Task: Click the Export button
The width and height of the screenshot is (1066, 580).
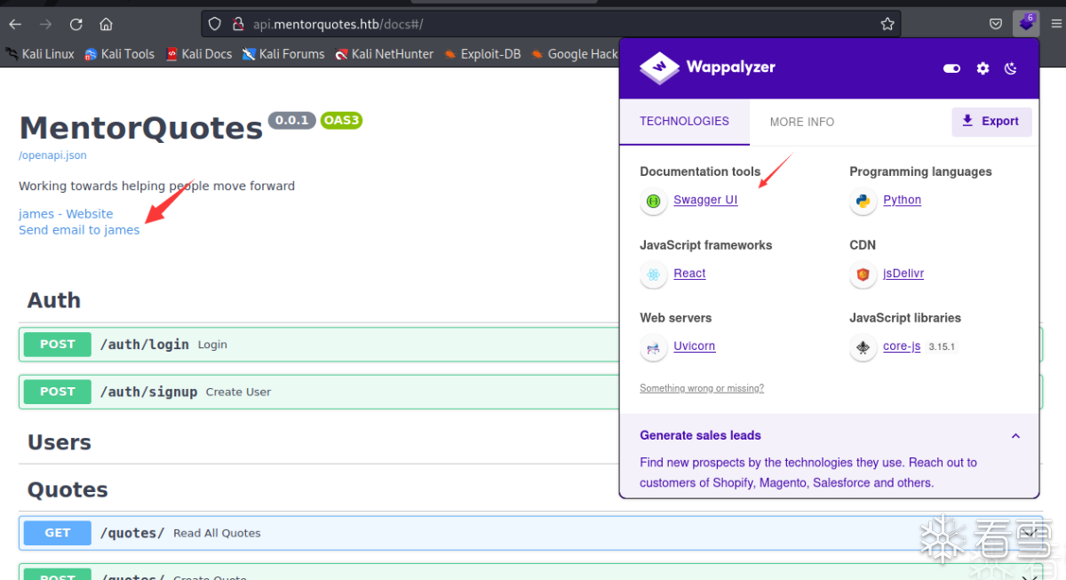Action: 991,122
